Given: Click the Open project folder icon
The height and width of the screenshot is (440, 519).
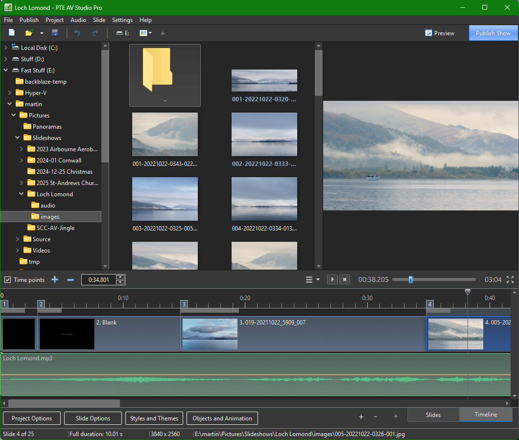Looking at the screenshot, I should click(x=29, y=33).
